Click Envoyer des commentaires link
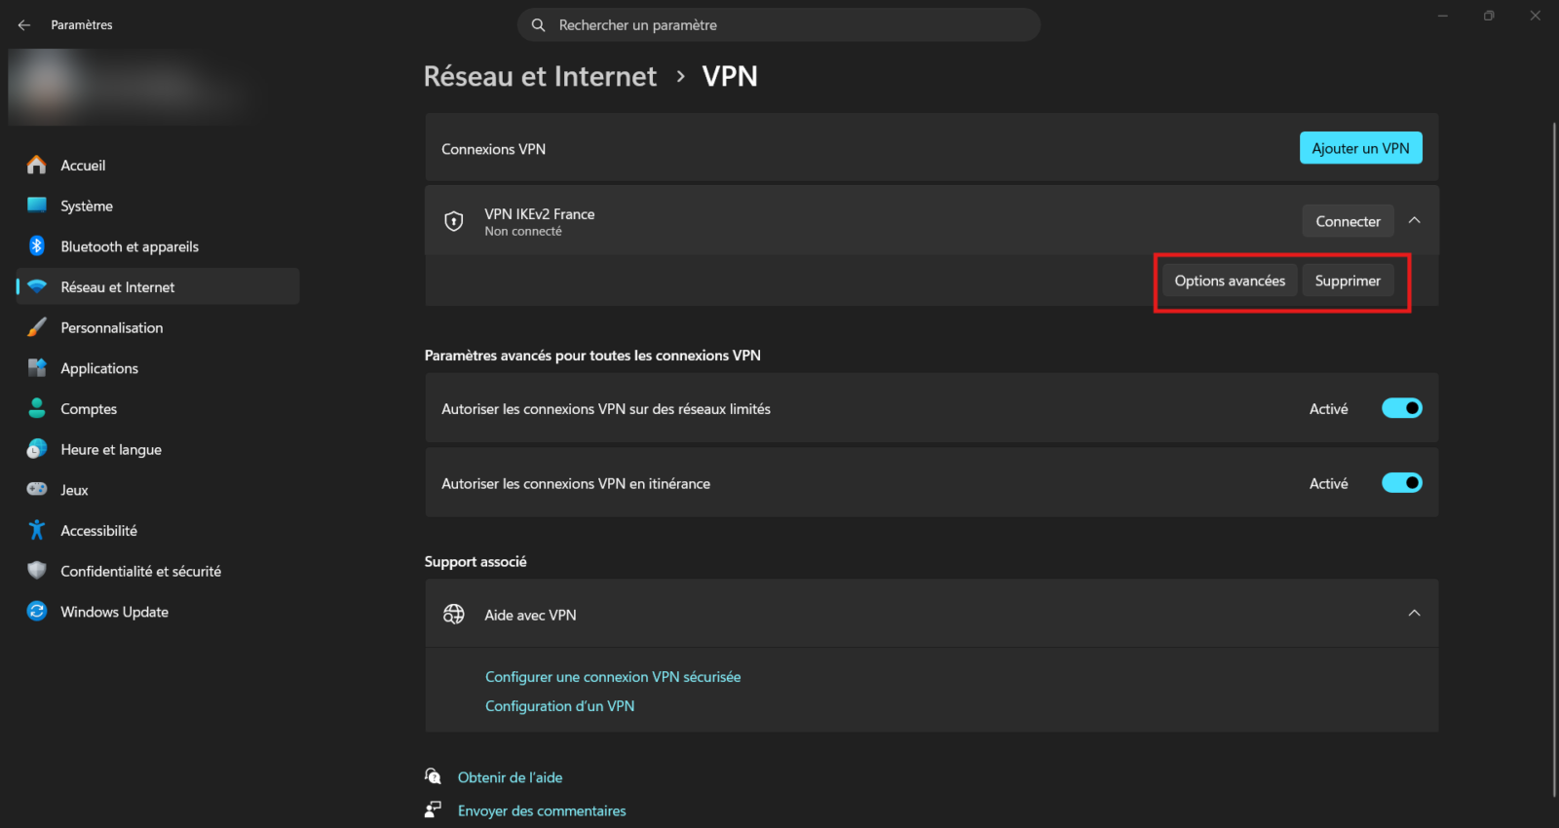The width and height of the screenshot is (1559, 828). point(542,810)
